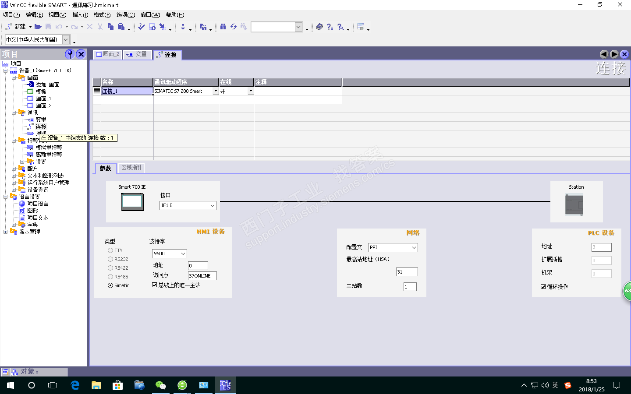Image resolution: width=631 pixels, height=394 pixels.
Task: Open the 视图(V) menu
Action: point(57,15)
